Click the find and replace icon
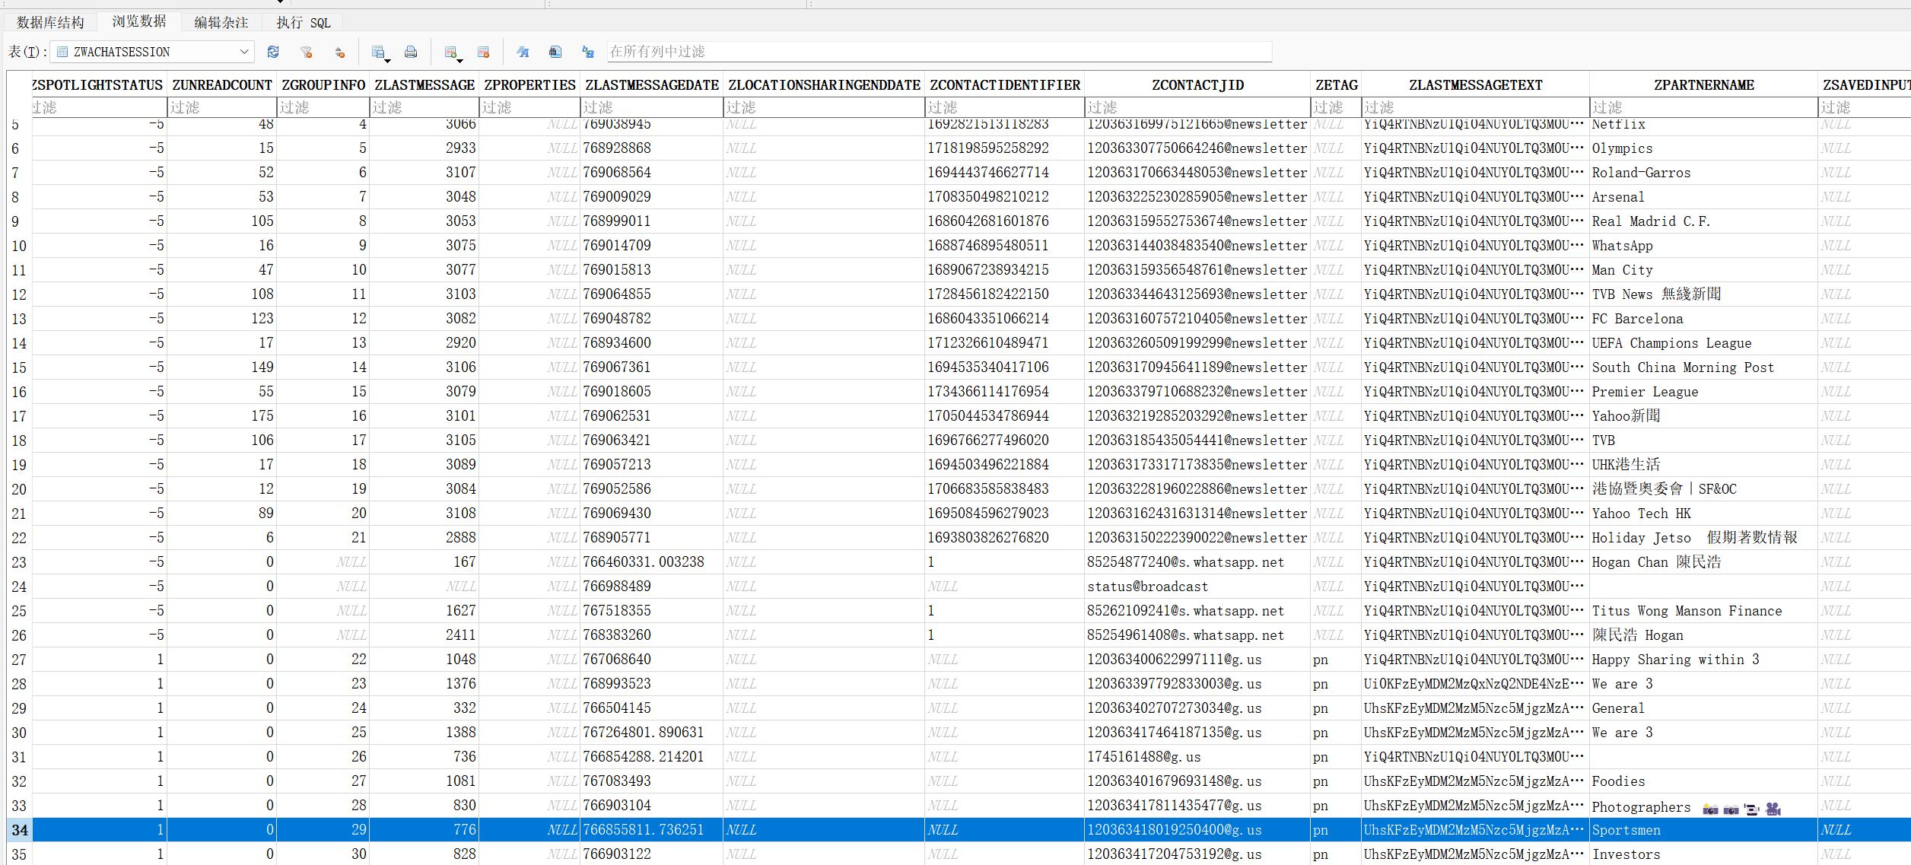 pyautogui.click(x=588, y=52)
